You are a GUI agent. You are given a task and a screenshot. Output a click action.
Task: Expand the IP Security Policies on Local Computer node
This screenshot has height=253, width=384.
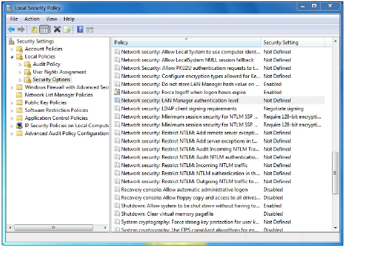click(x=12, y=126)
